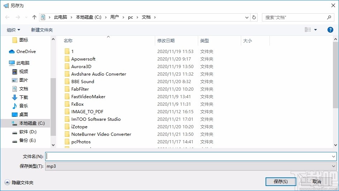Select the FxBox folder icon
Image resolution: width=339 pixels, height=191 pixels.
[67, 104]
